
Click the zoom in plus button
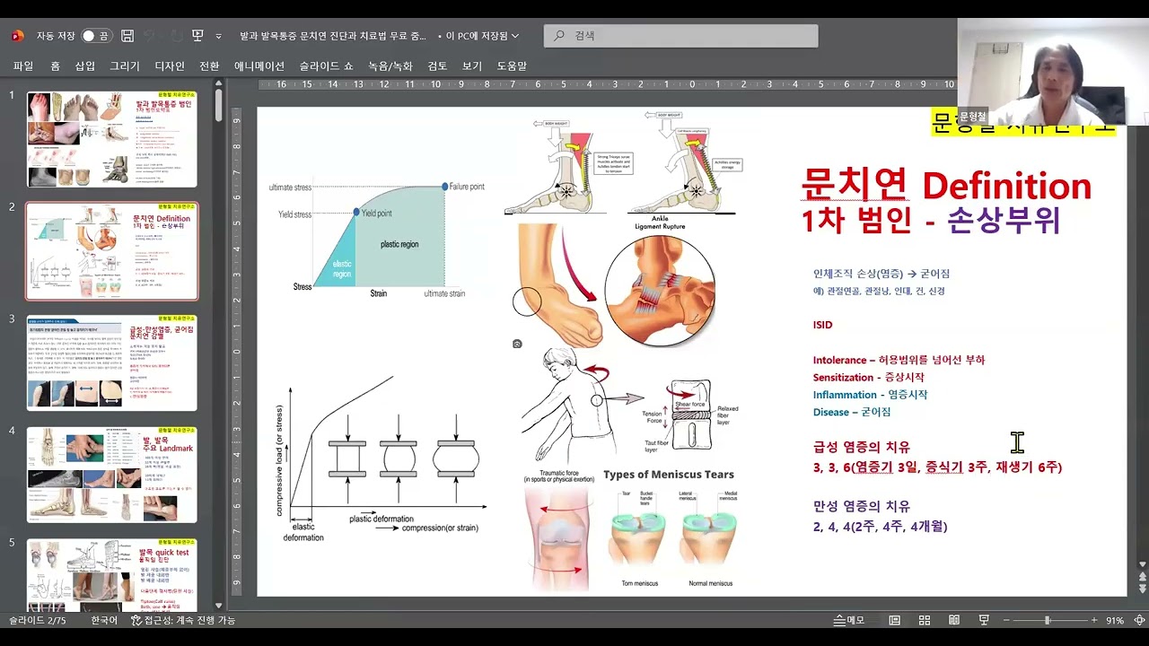tap(1093, 620)
